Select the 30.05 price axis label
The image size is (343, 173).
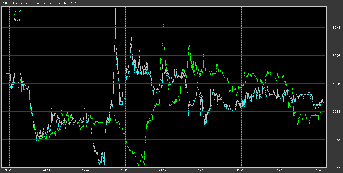336,84
